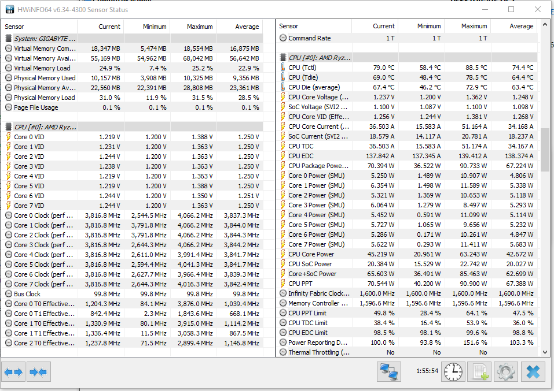Click lightning icon beside SoC Voltage (SVI2
The width and height of the screenshot is (554, 391).
pos(282,107)
